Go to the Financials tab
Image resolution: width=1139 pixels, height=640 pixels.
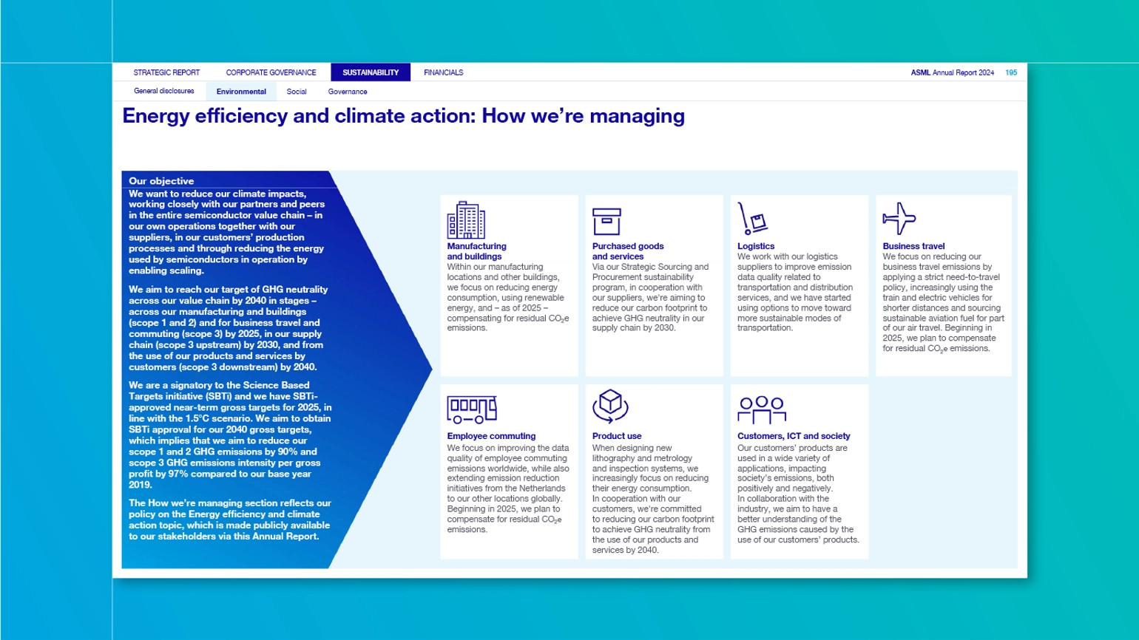pos(443,72)
